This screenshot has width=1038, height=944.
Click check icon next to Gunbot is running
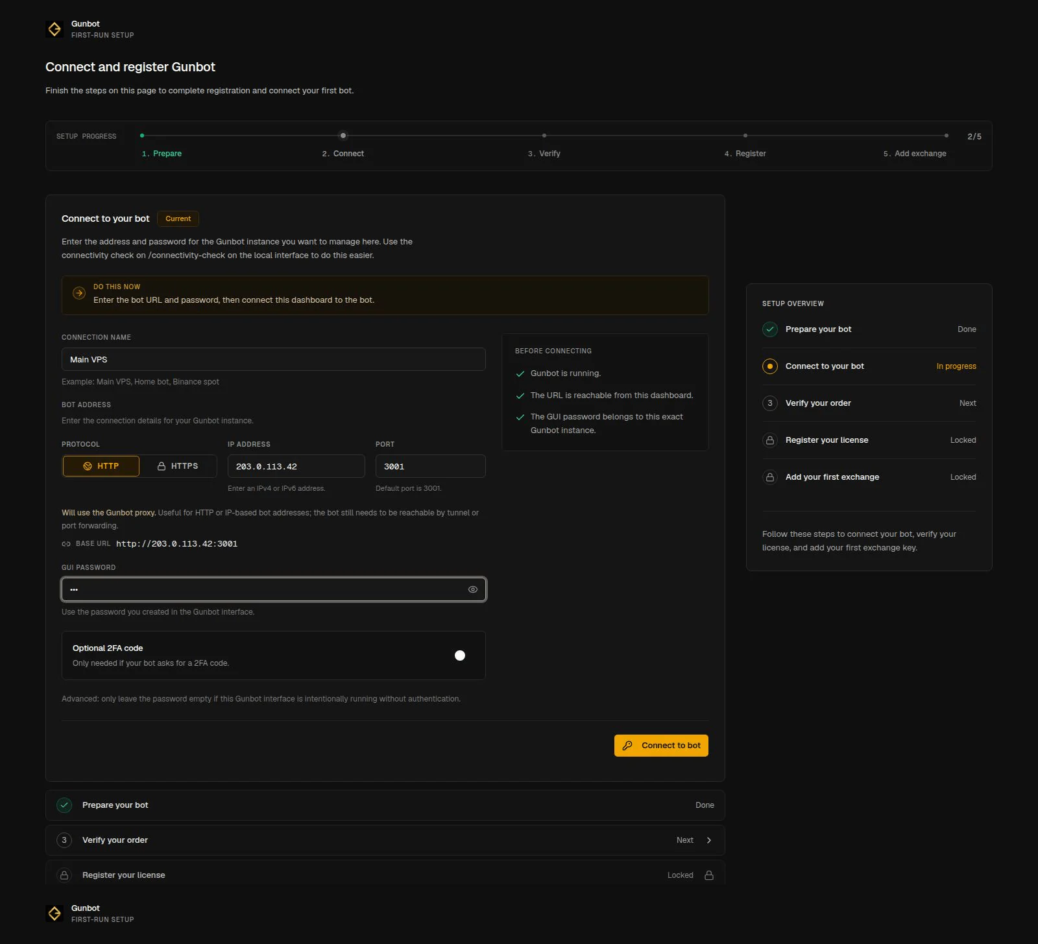coord(520,374)
